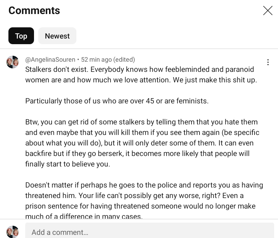
Task: Click your avatar beside the comment box
Action: [x=13, y=232]
